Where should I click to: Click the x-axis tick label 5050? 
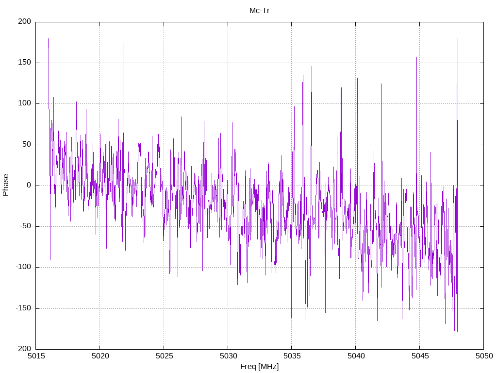click(484, 356)
